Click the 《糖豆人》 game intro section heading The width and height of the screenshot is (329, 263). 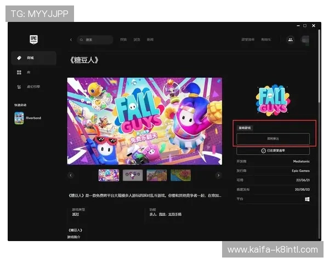pyautogui.click(x=75, y=230)
